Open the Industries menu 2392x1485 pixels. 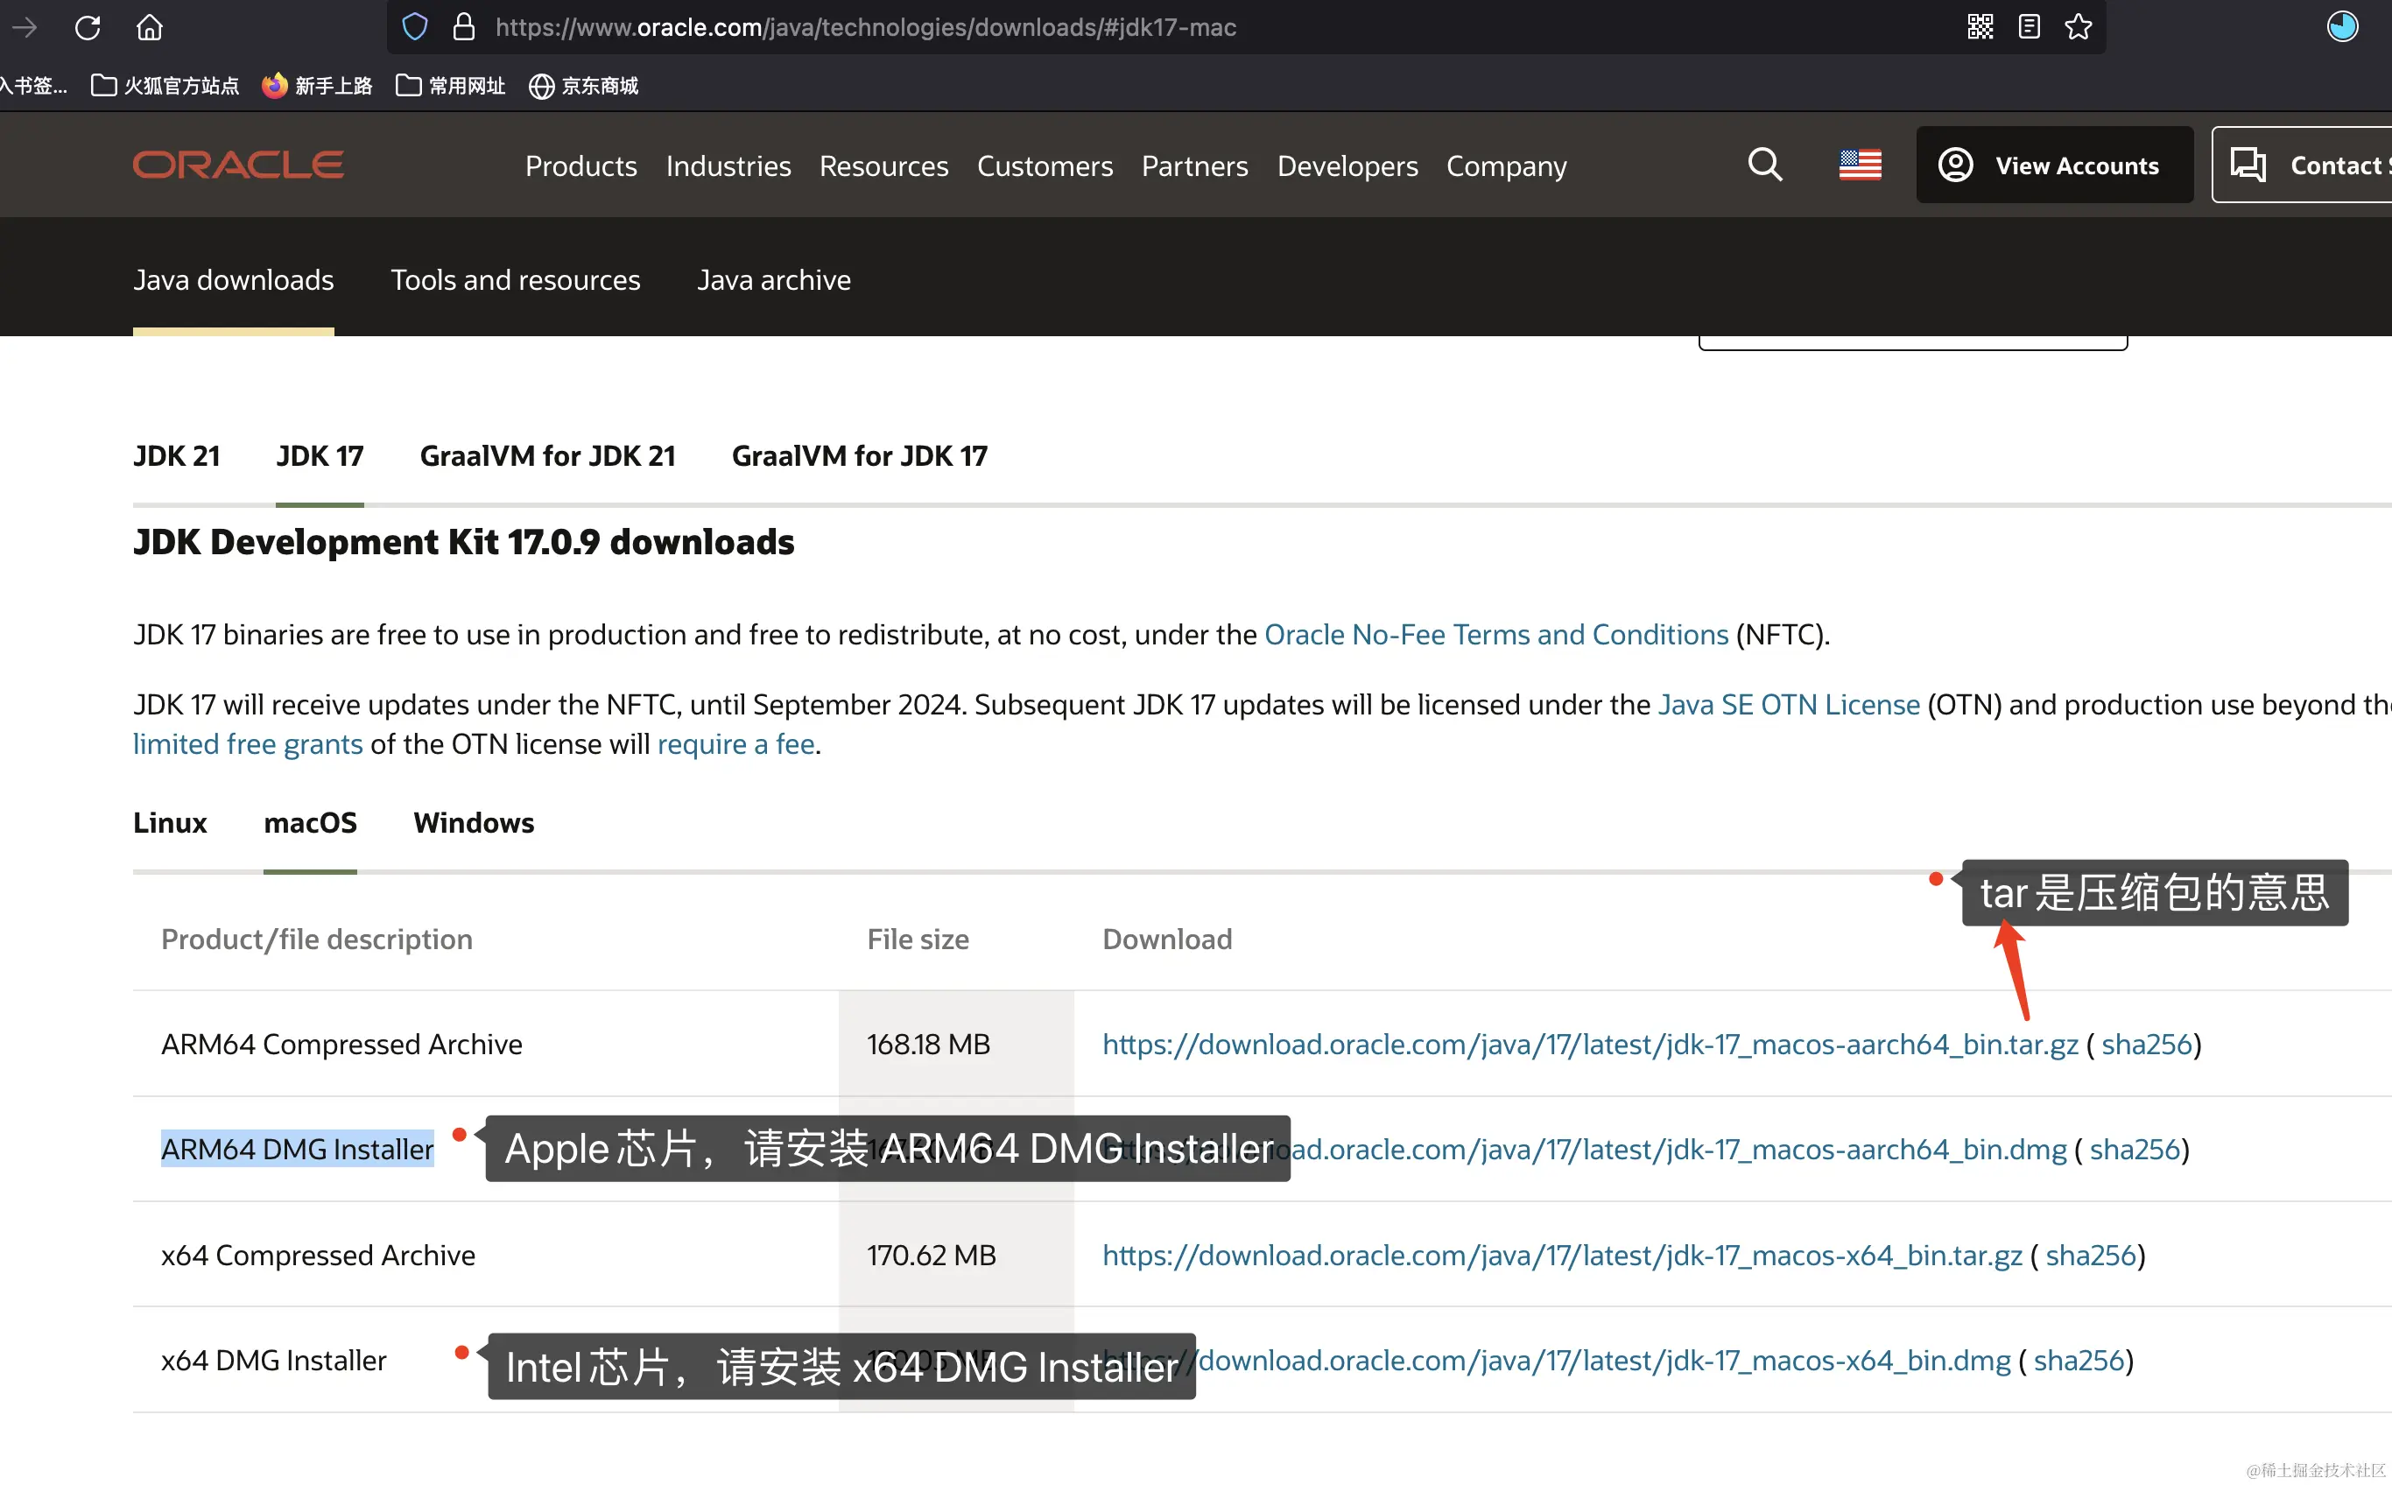tap(728, 166)
